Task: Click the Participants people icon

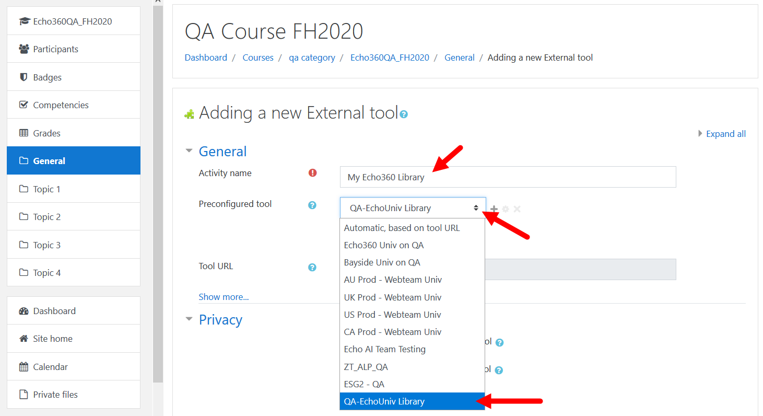Action: click(x=24, y=49)
